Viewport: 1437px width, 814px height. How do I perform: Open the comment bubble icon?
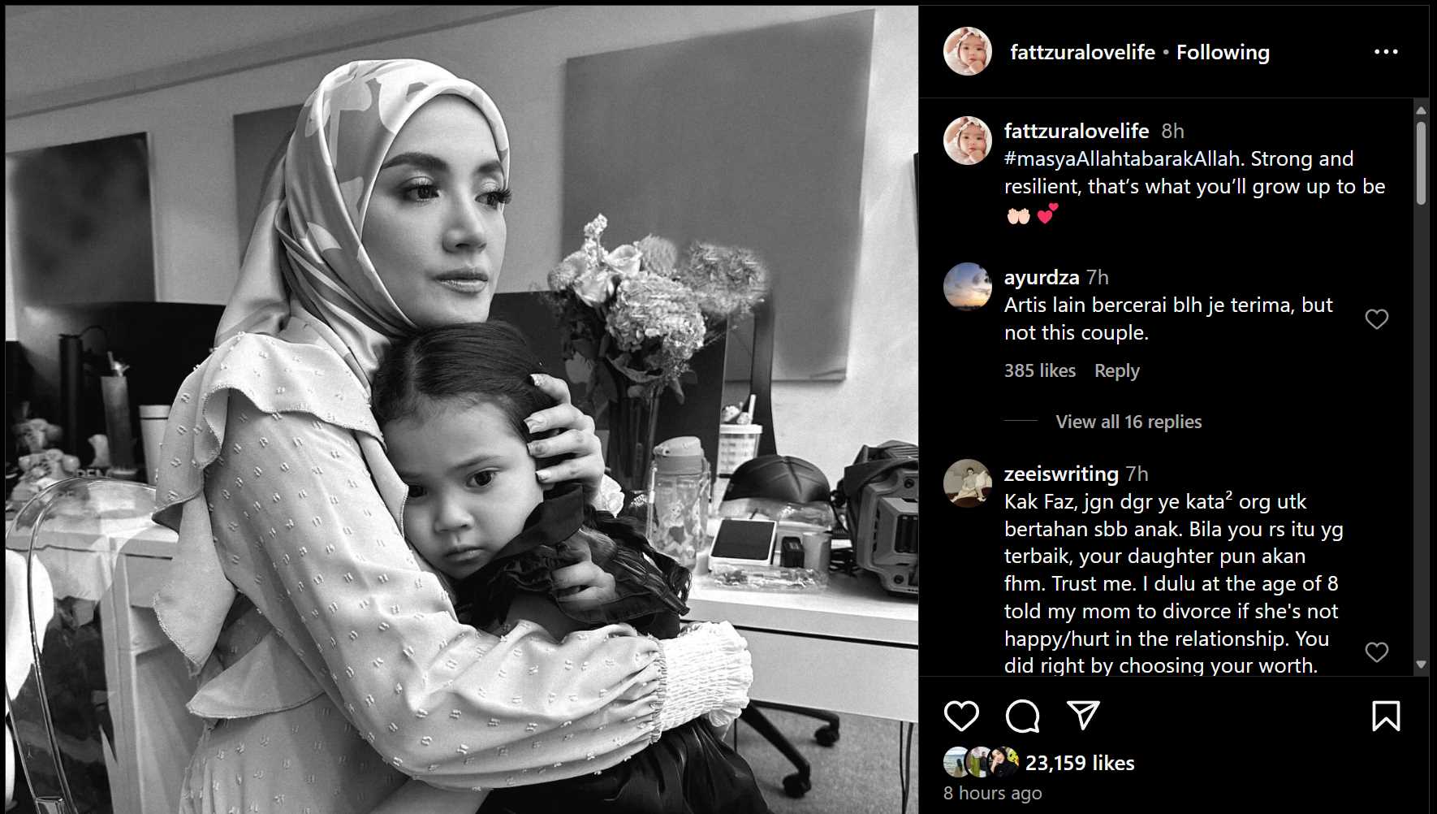pos(1022,716)
